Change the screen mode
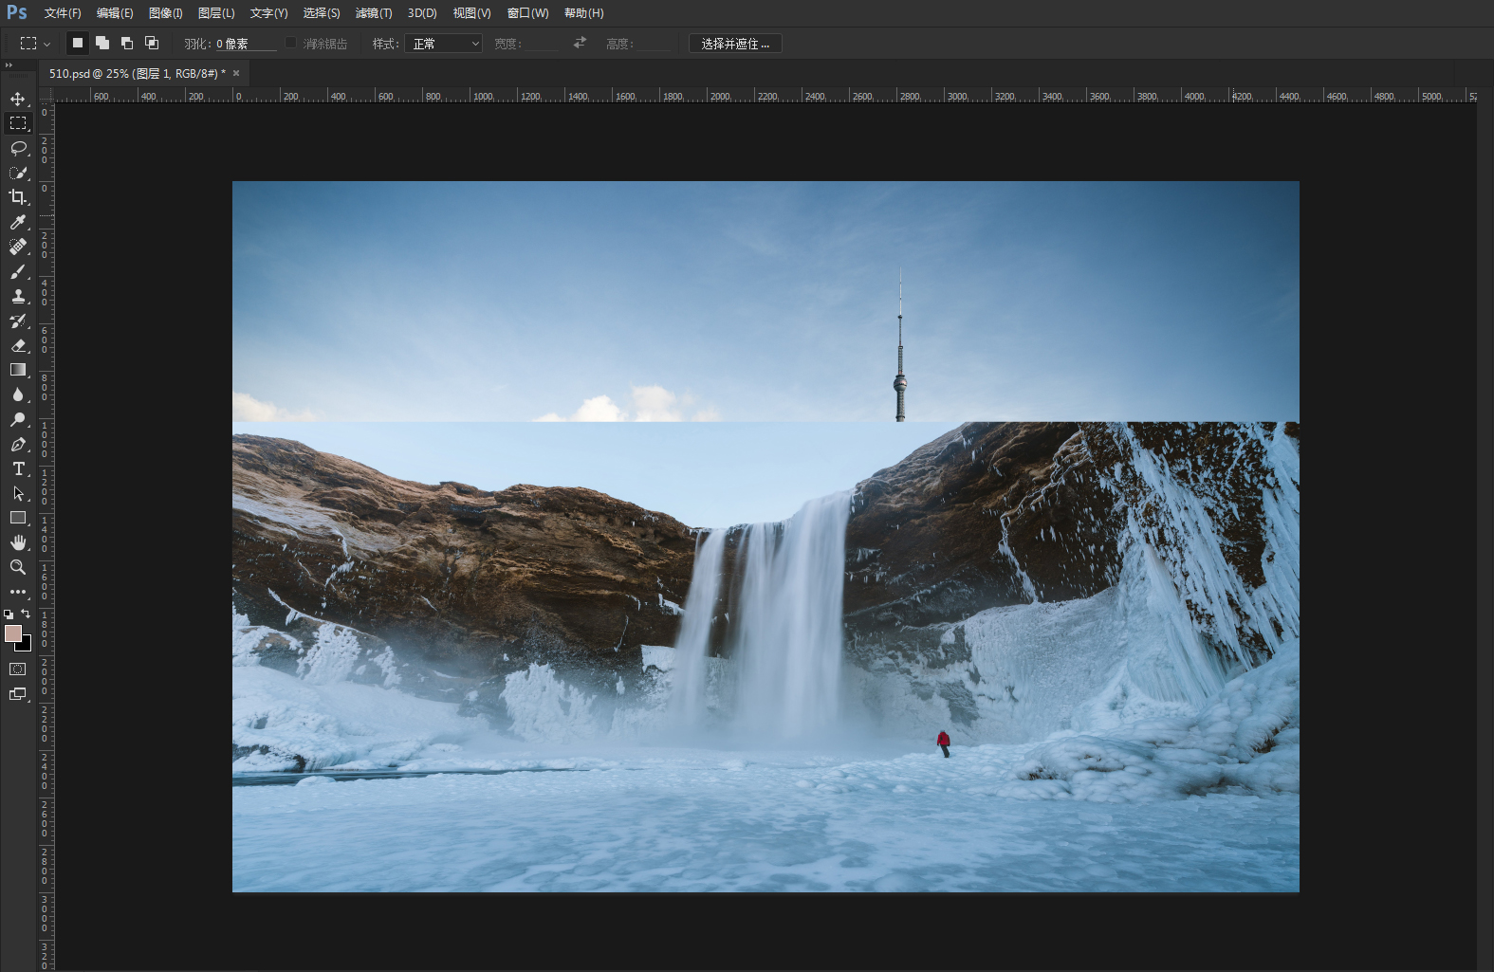 18,694
